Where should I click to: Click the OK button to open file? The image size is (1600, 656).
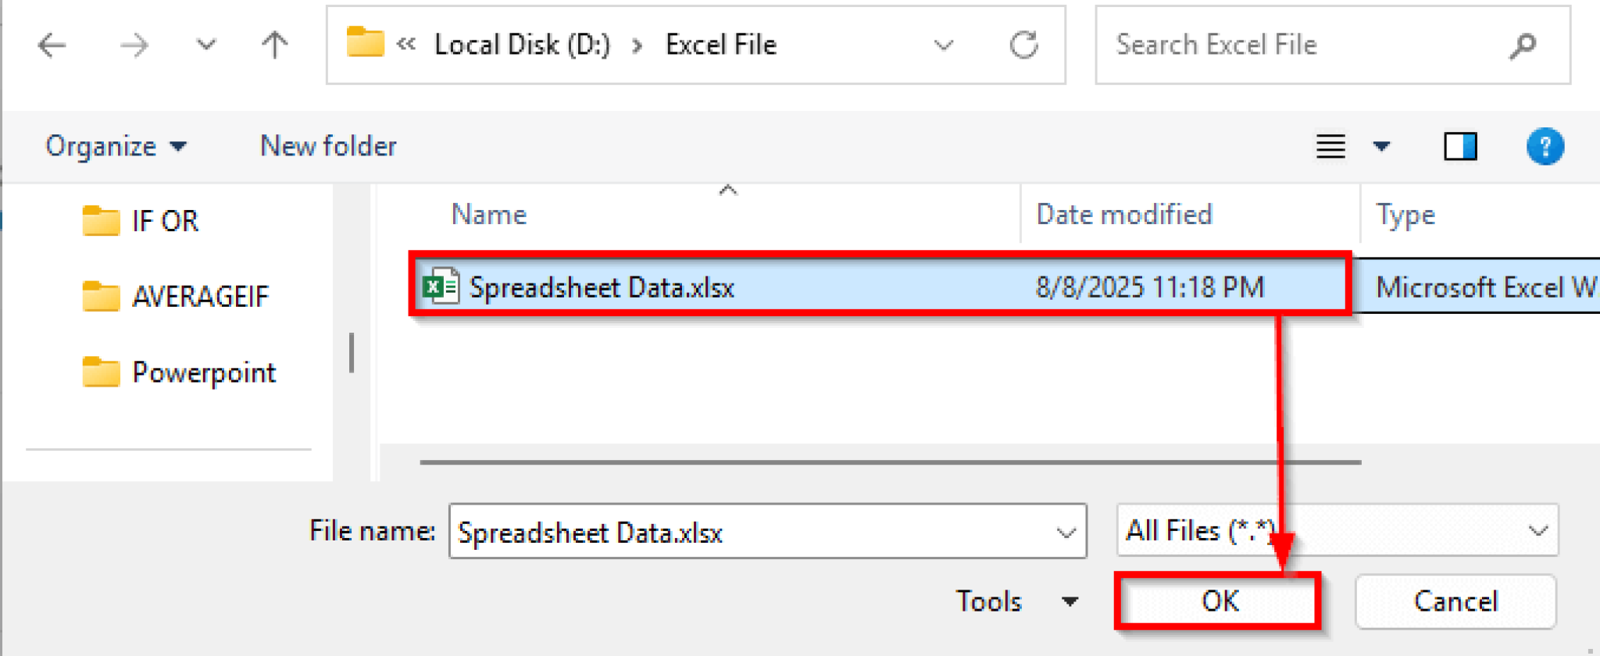pyautogui.click(x=1219, y=601)
